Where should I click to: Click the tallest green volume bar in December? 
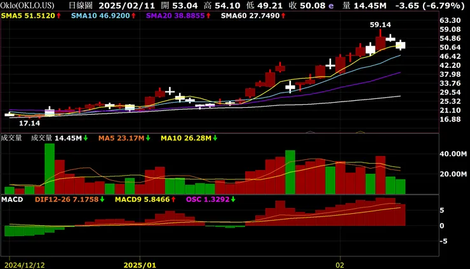(x=50, y=169)
